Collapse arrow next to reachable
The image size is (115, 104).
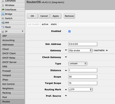click(107, 50)
